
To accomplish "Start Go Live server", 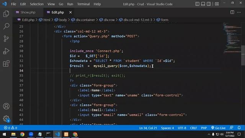I will tap(218, 128).
